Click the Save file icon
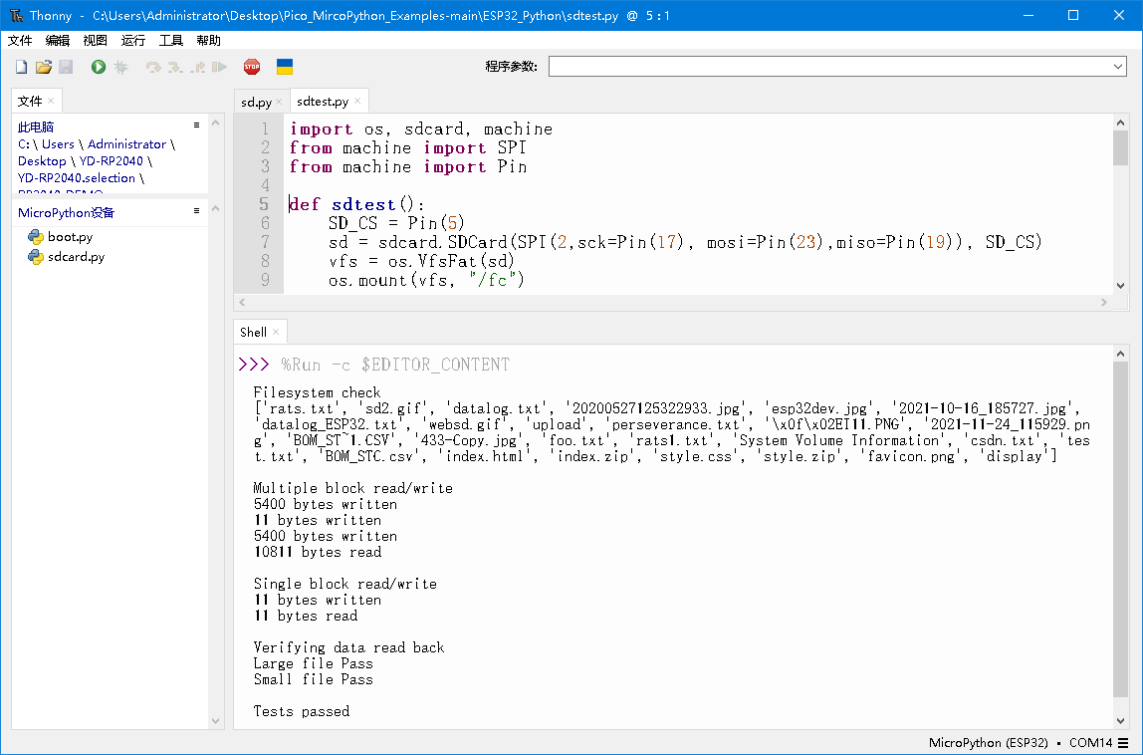Screen dimensions: 1143x755 [x=66, y=67]
